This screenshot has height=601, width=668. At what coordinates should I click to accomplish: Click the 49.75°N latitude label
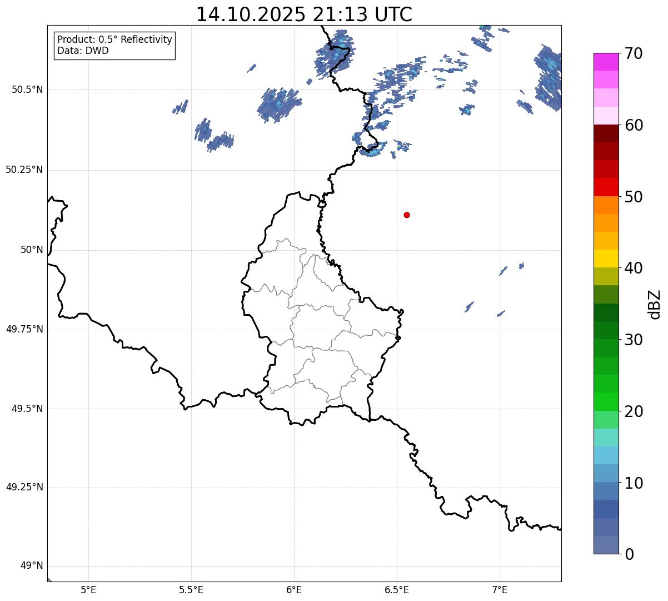24,329
